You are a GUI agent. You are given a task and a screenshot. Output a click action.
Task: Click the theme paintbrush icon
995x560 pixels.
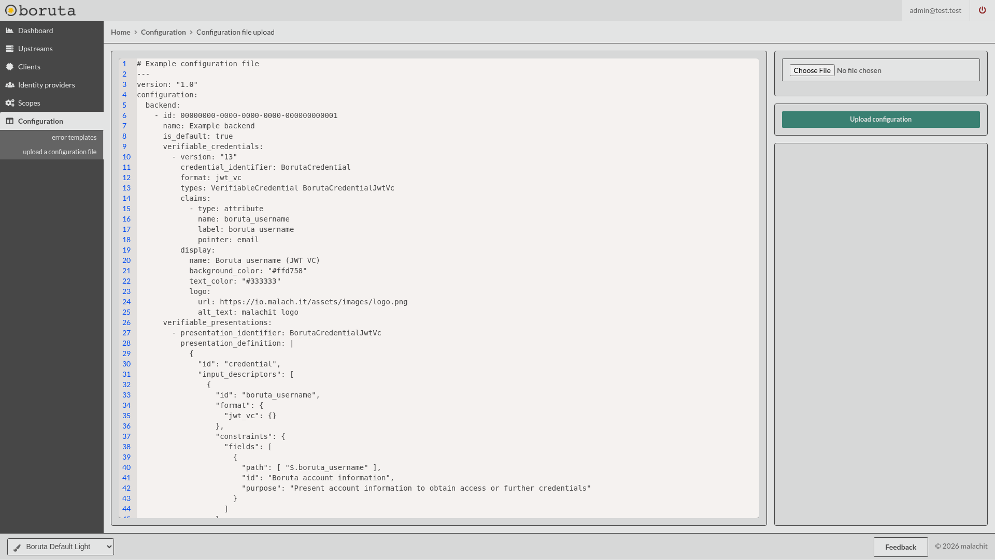click(x=17, y=547)
